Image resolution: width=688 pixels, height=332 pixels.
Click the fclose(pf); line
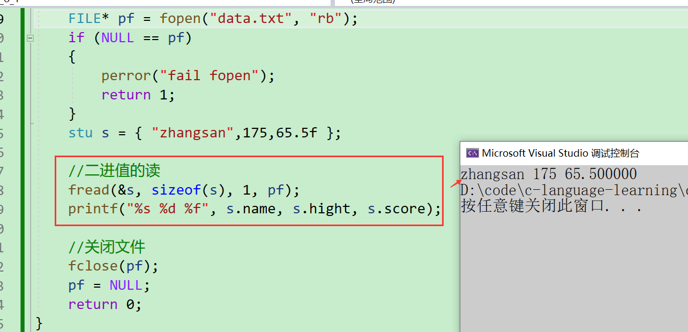point(114,266)
